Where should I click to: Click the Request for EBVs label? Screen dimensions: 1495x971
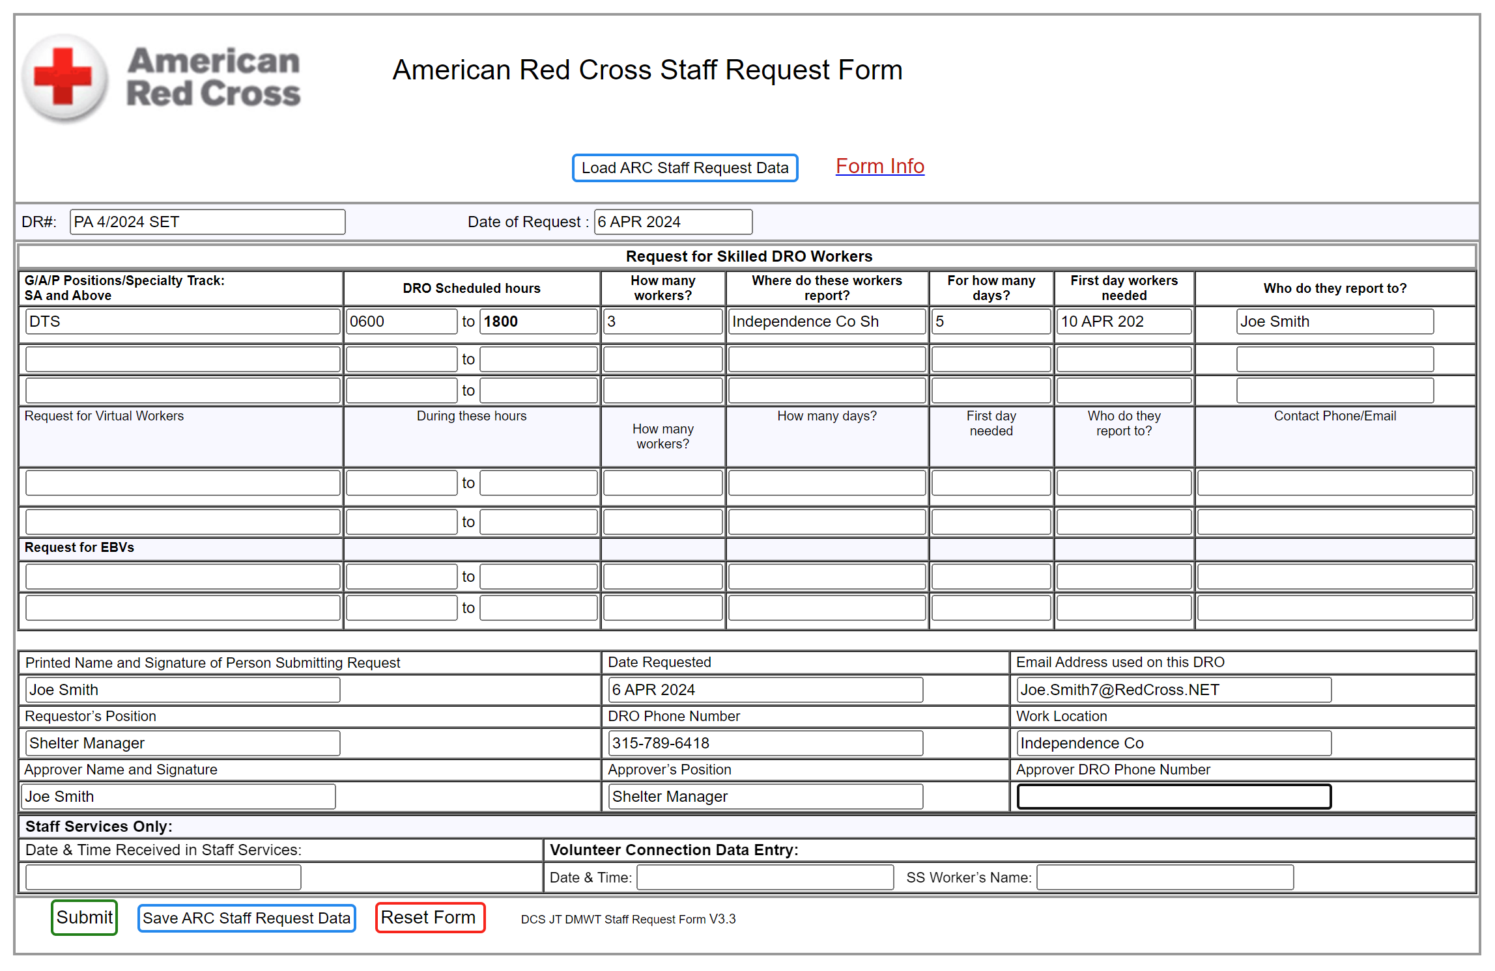(x=79, y=547)
